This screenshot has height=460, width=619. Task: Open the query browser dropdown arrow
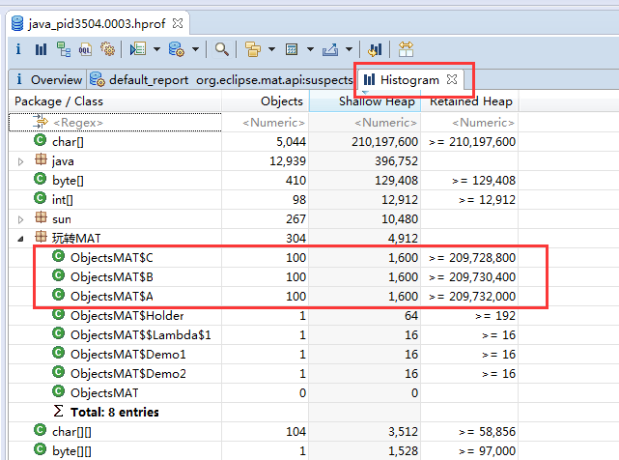(x=195, y=49)
